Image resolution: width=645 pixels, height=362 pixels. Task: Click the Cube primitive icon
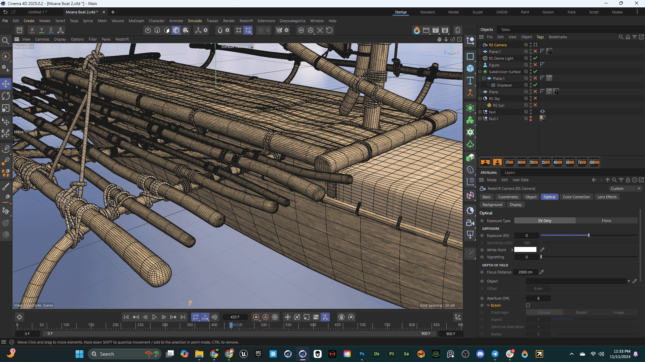(x=470, y=68)
